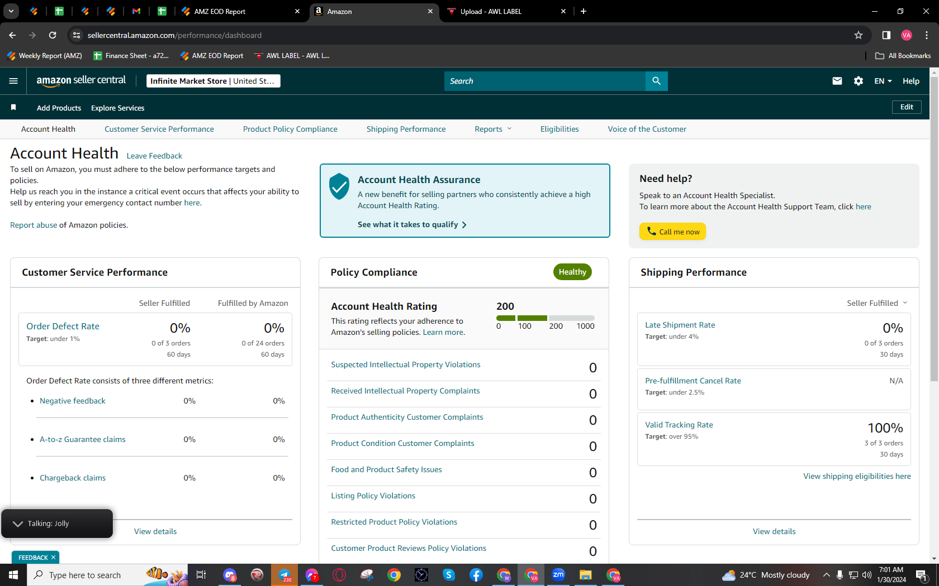Open See what it takes to qualify
Image resolution: width=939 pixels, height=586 pixels.
(x=412, y=224)
